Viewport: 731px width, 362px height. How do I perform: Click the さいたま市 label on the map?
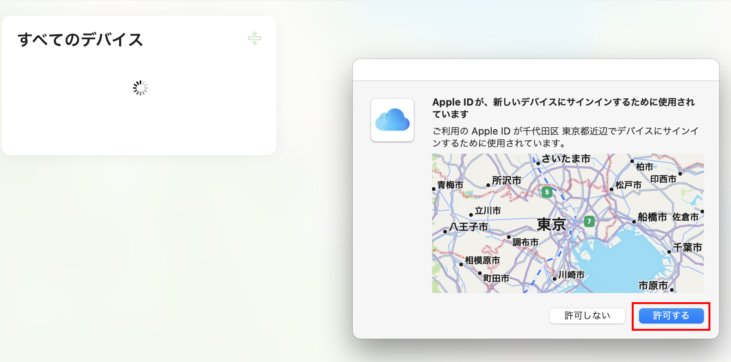click(x=566, y=159)
